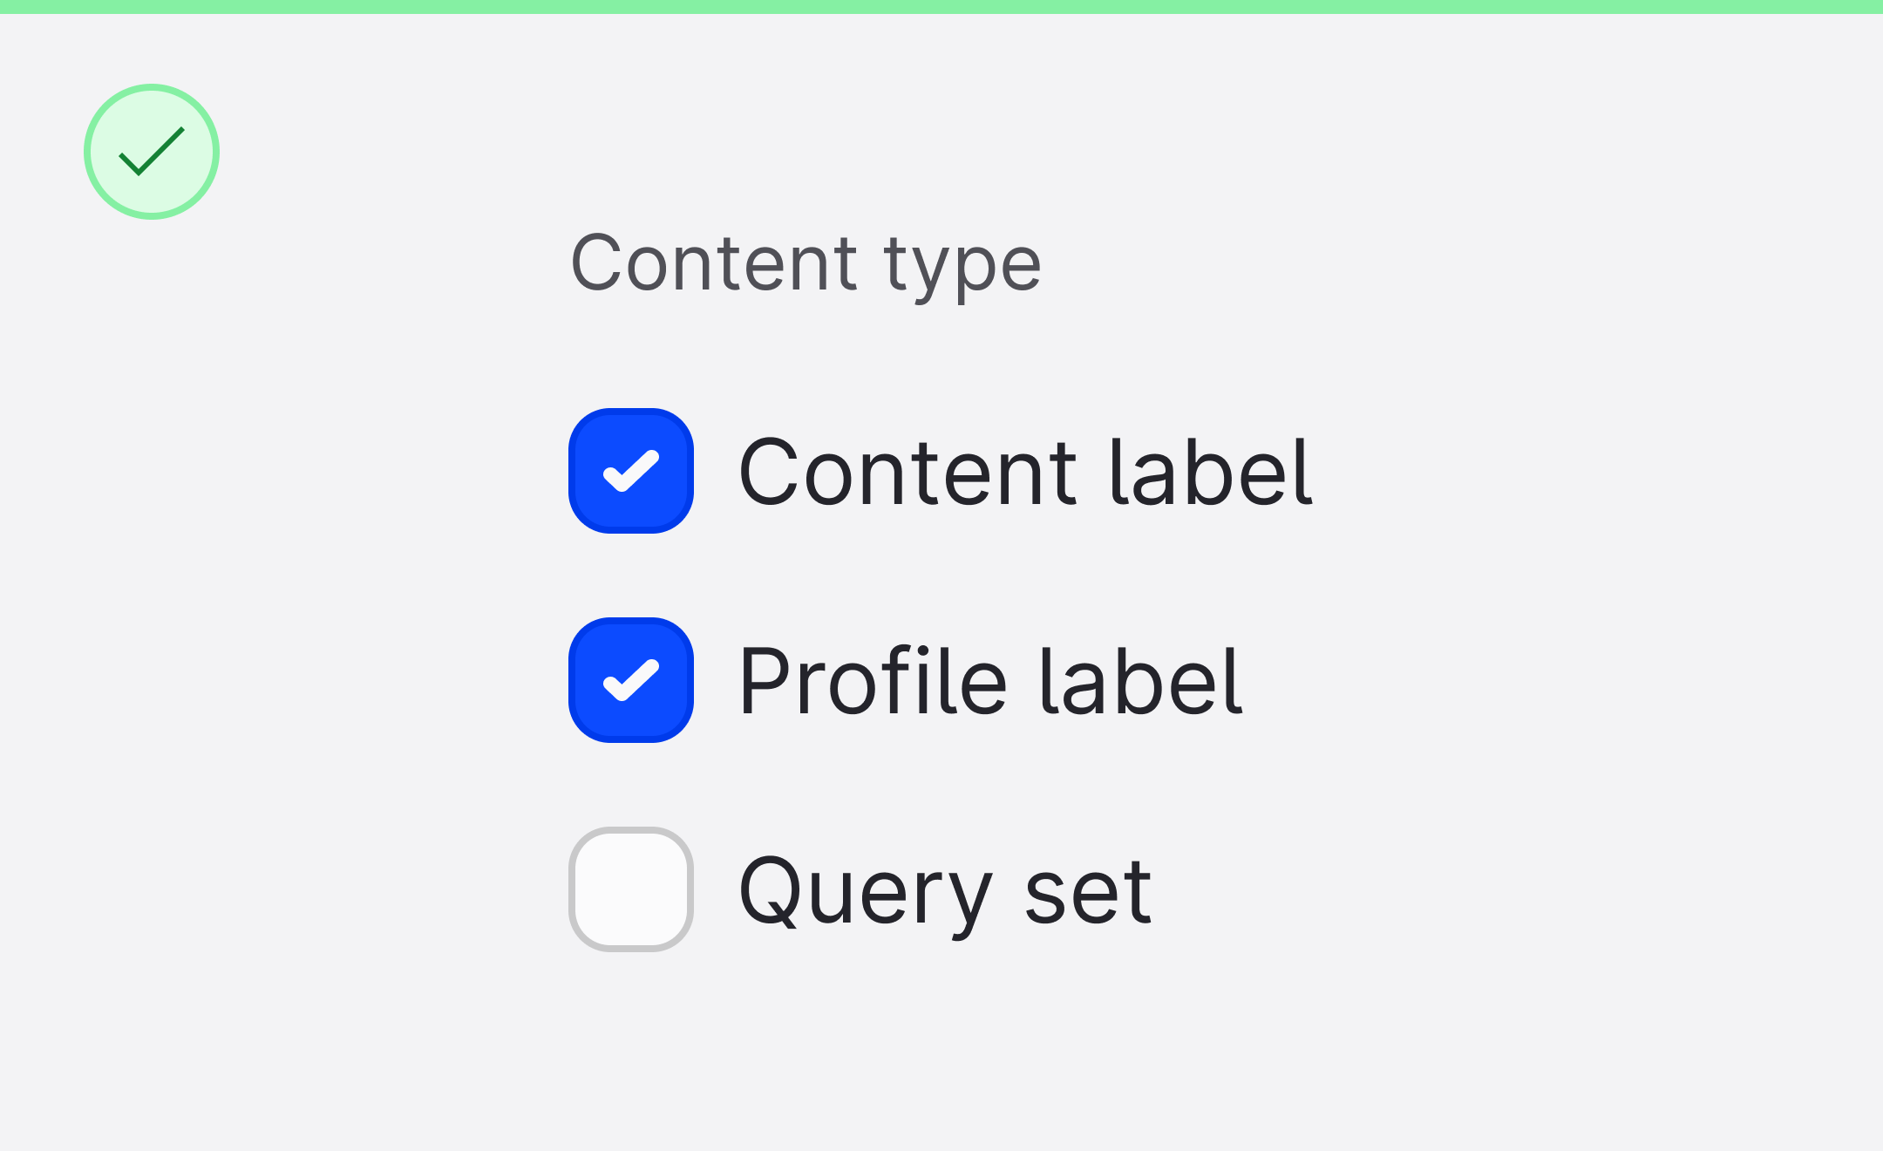
Task: Click the "Query set" option text
Action: [945, 891]
